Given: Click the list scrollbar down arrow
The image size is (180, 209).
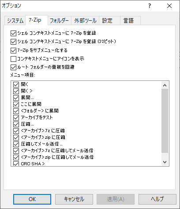Looking at the screenshot, I should [165, 162].
